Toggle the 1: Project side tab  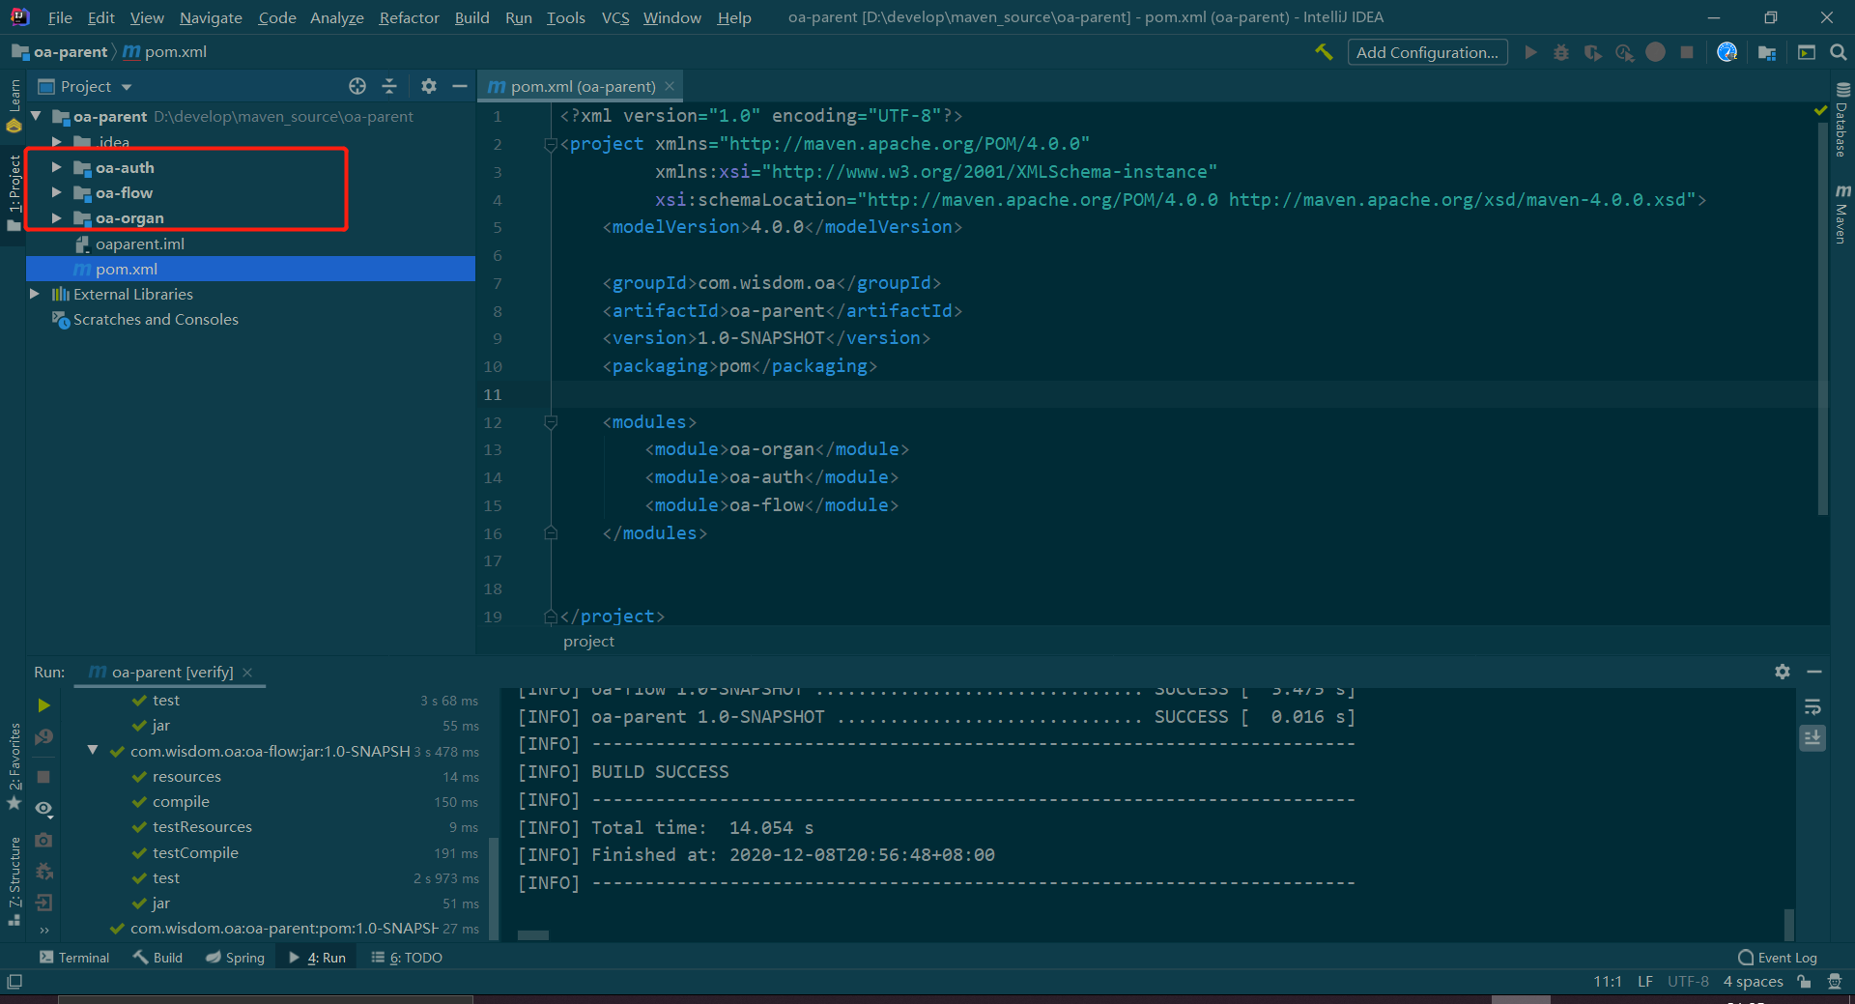click(x=14, y=191)
